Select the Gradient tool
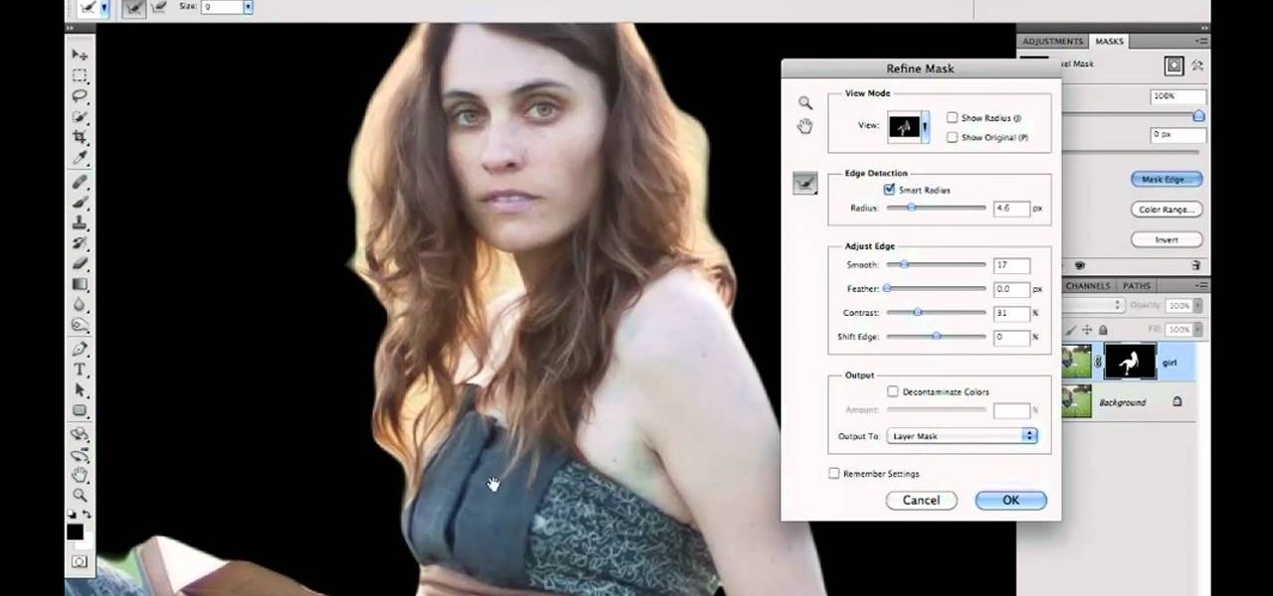This screenshot has height=596, width=1273. click(x=80, y=283)
